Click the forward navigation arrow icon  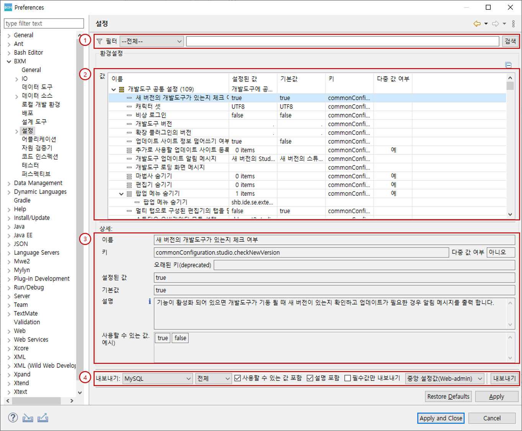click(x=495, y=24)
